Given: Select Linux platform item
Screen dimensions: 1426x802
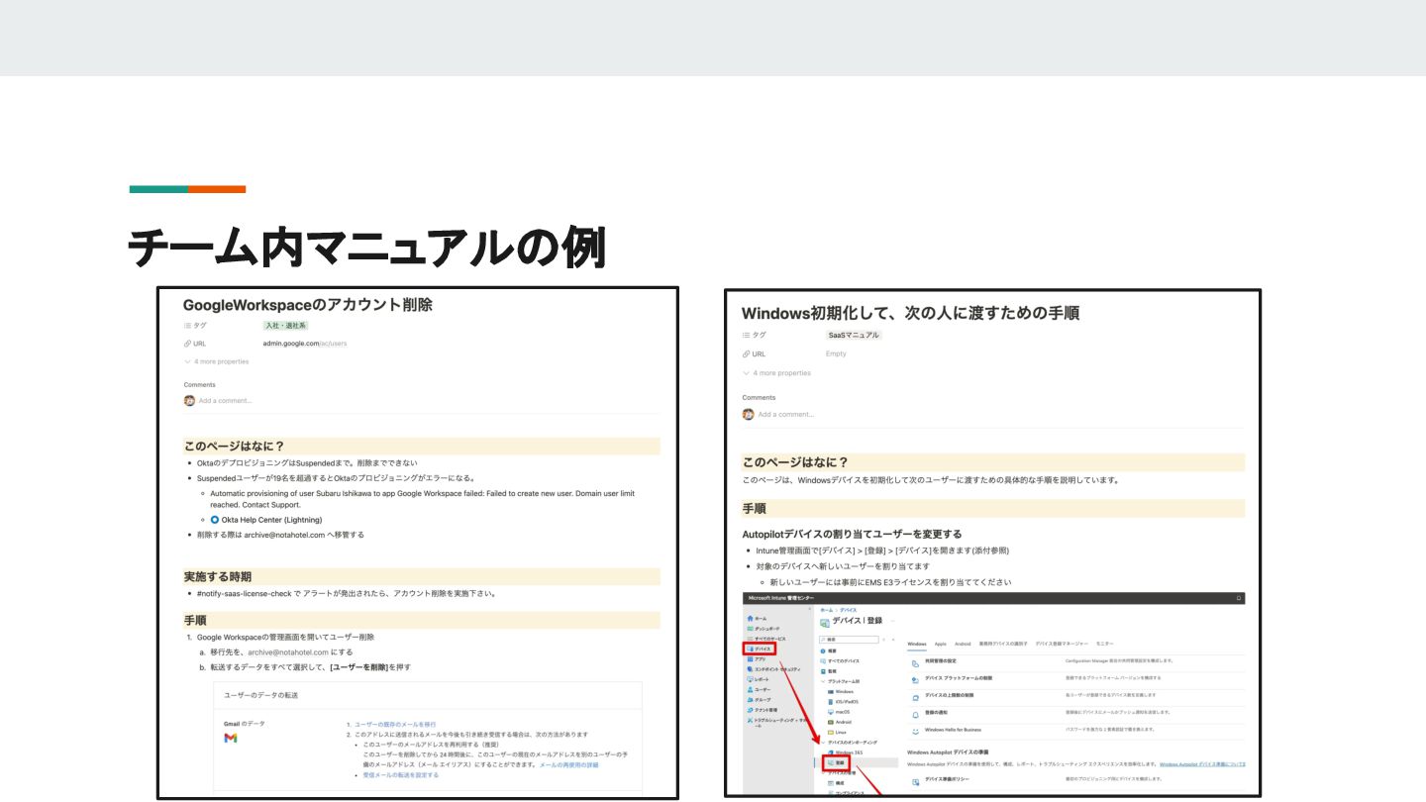Looking at the screenshot, I should pos(837,732).
